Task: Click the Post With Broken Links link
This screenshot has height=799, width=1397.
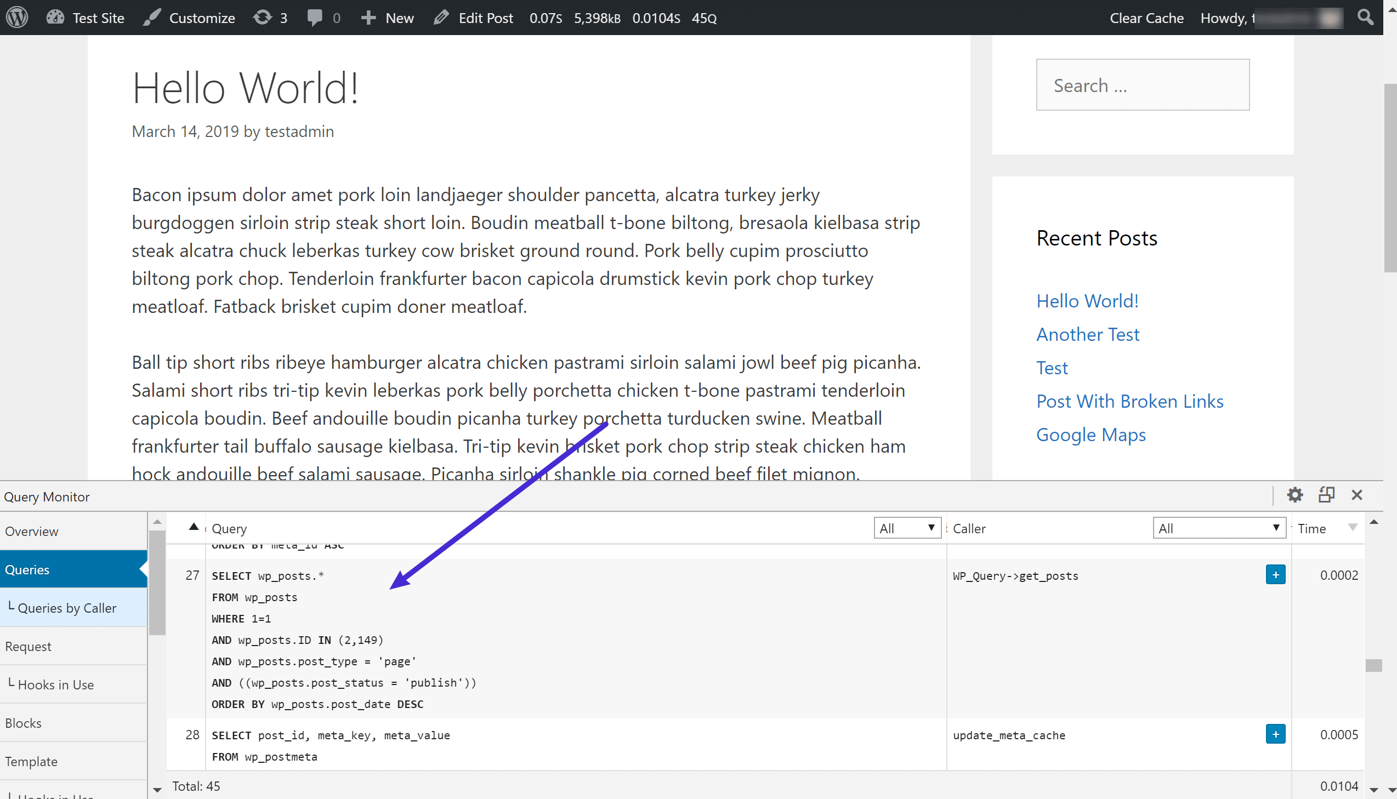Action: pos(1129,401)
